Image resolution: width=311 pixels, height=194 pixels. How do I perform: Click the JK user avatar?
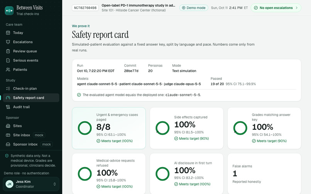[x=10, y=184]
